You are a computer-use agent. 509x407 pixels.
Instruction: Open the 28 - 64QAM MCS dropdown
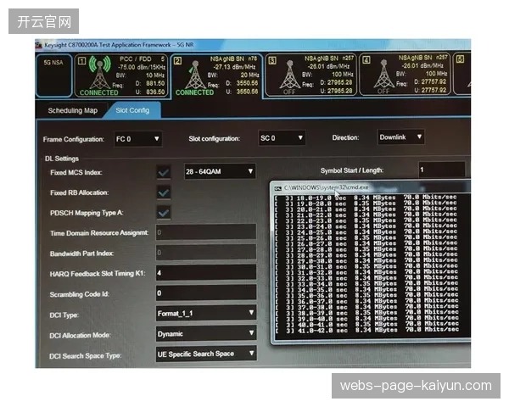tap(220, 171)
